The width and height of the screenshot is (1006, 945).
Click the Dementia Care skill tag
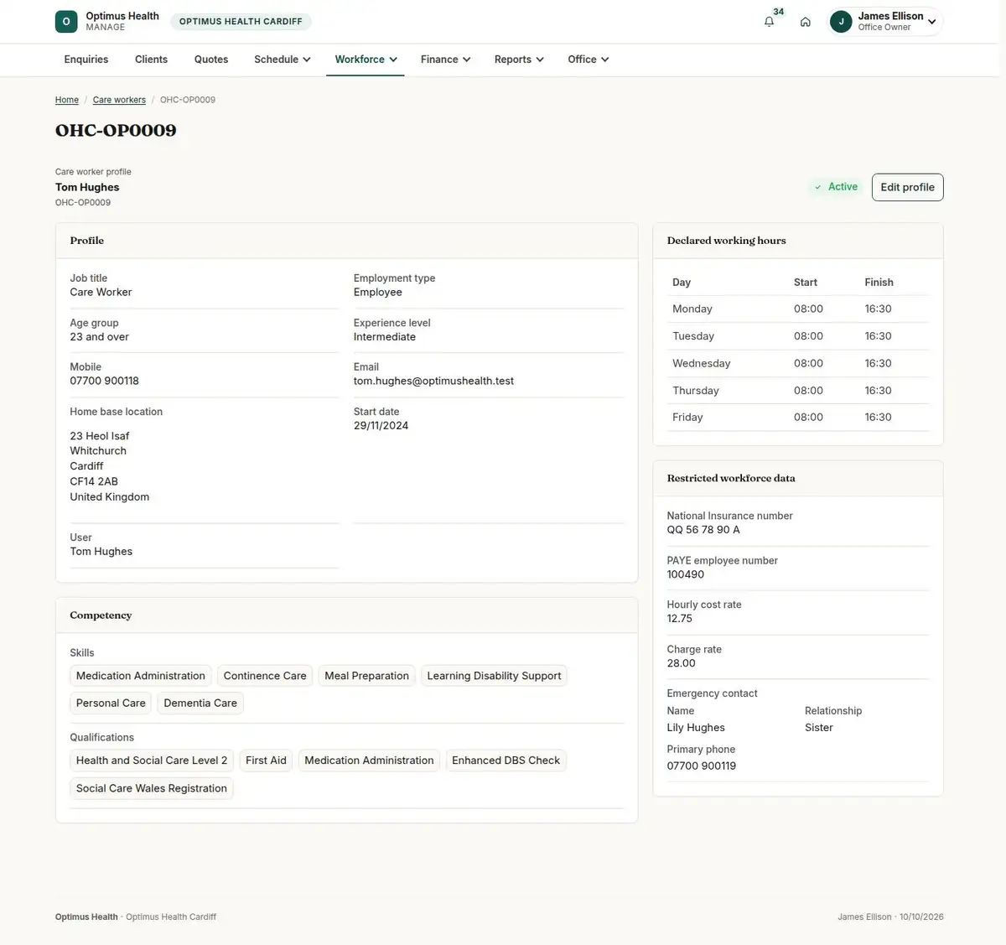[200, 703]
